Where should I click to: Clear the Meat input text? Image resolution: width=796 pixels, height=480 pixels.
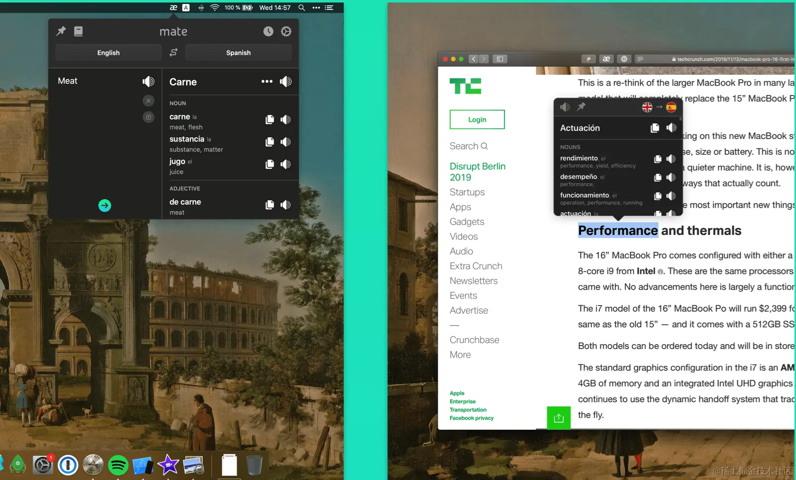pyautogui.click(x=148, y=101)
